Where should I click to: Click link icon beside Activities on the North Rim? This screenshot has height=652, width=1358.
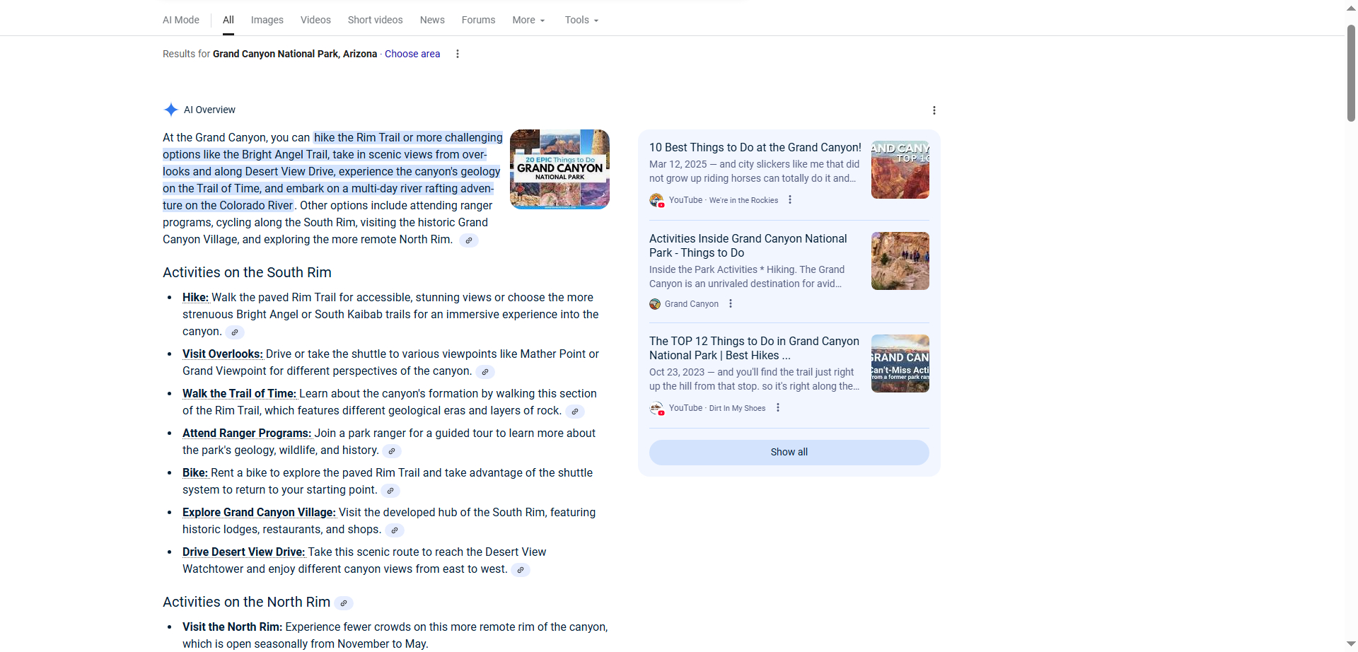344,603
